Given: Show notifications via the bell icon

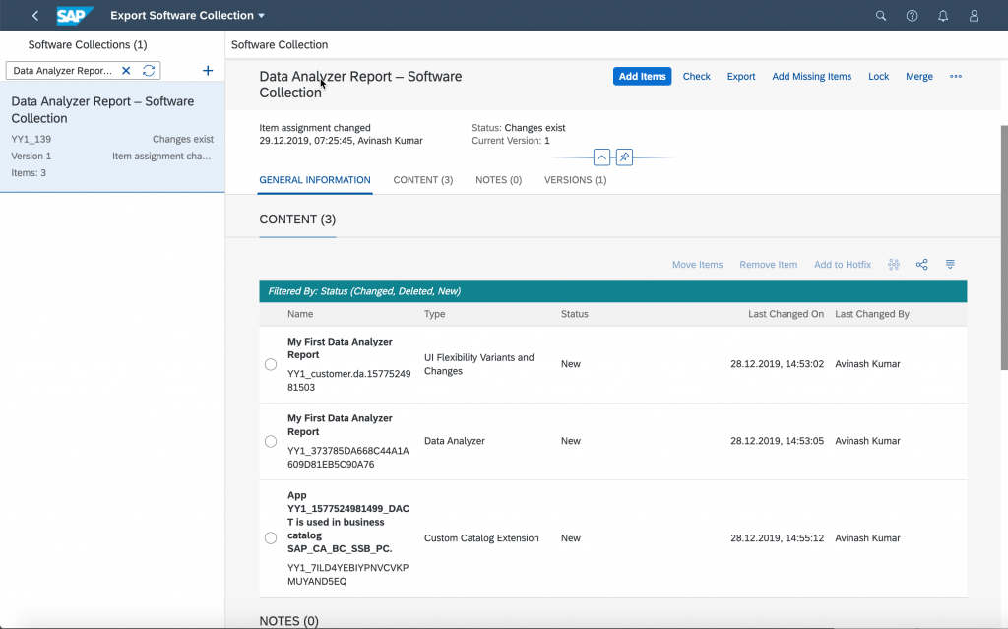Looking at the screenshot, I should click(942, 16).
